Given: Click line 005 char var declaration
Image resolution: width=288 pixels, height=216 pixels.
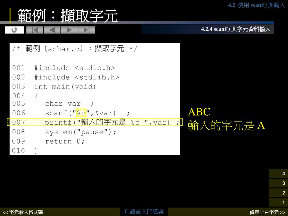Looking at the screenshot, I should 53,103.
